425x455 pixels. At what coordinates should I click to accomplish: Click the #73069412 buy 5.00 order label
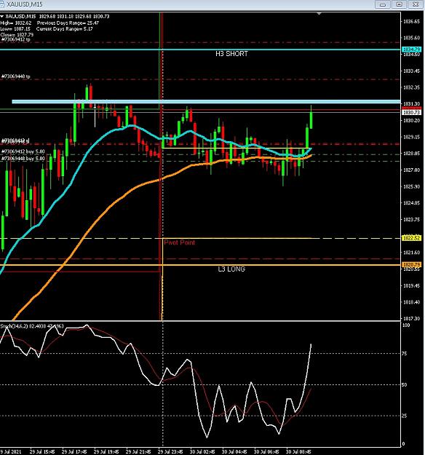click(x=23, y=151)
